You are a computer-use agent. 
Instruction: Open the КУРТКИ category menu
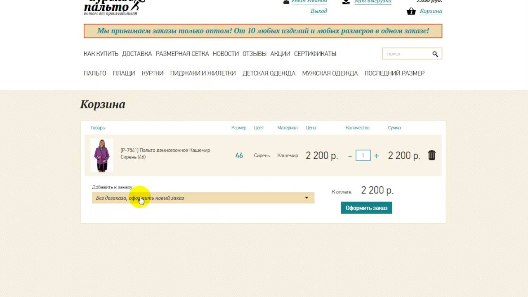[153, 73]
